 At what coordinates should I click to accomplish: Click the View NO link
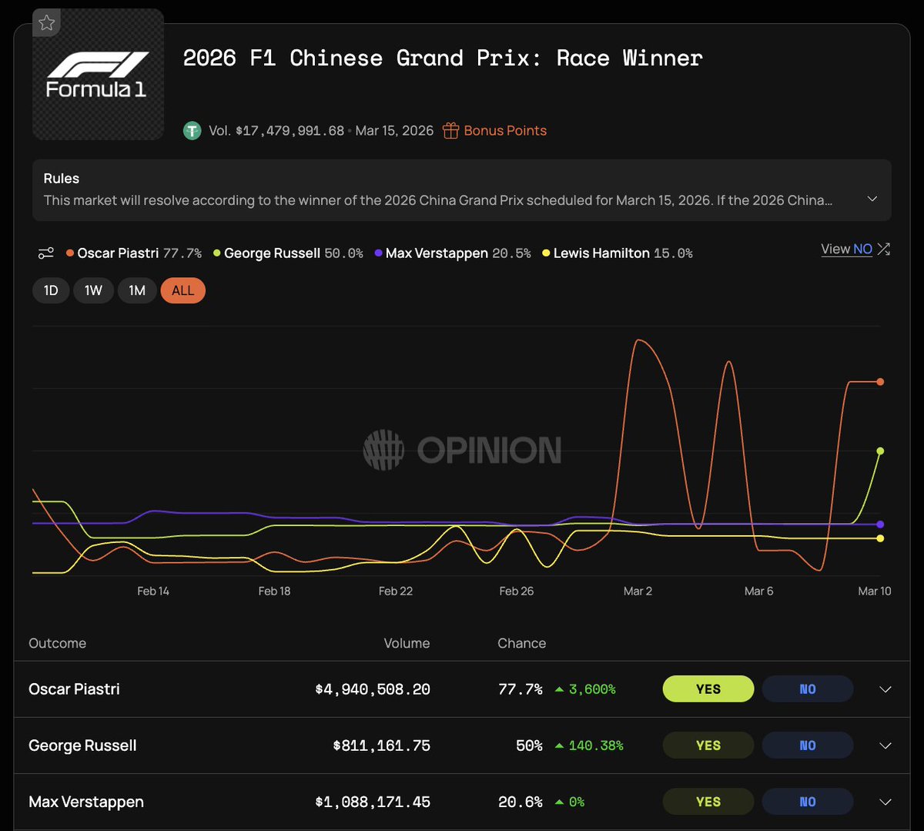846,249
